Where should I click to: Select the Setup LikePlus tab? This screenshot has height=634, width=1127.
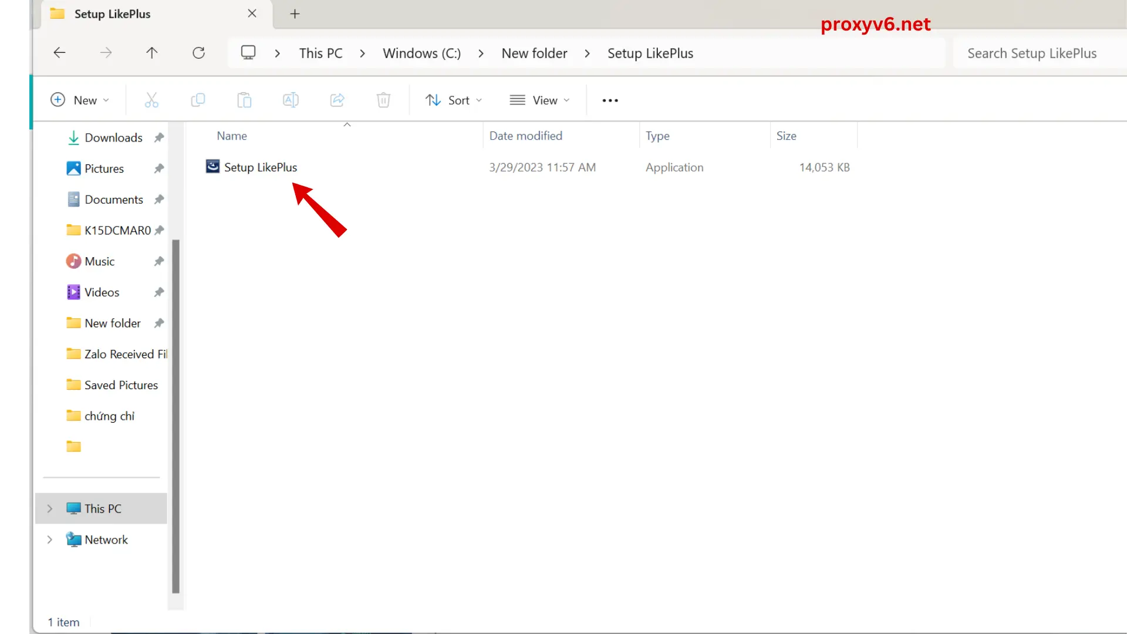coord(156,14)
